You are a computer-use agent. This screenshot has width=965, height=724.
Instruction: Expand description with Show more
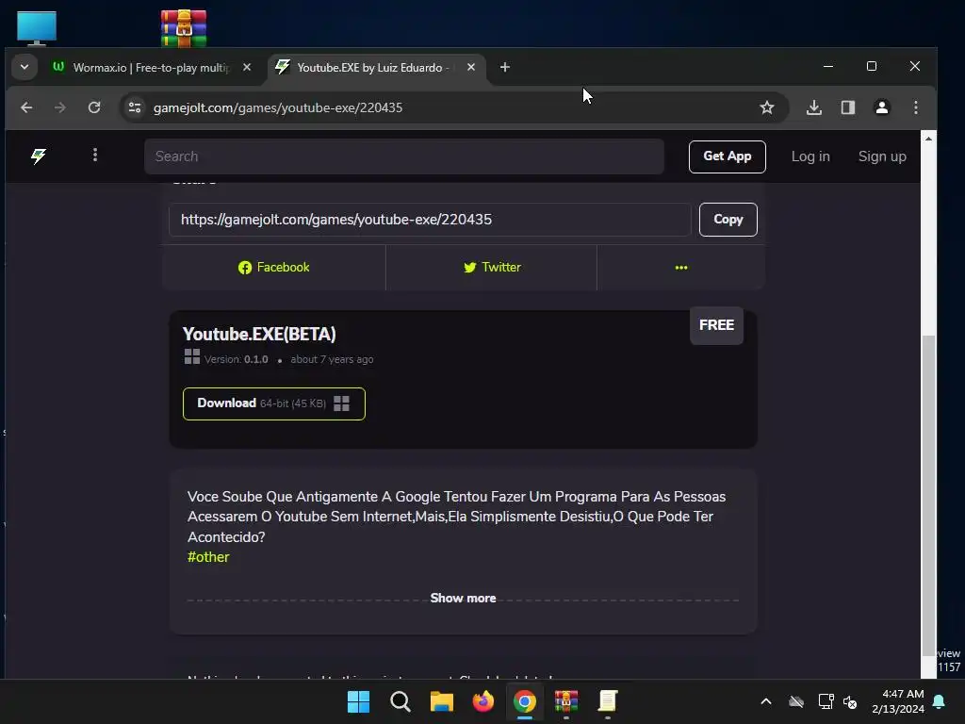pos(463,599)
